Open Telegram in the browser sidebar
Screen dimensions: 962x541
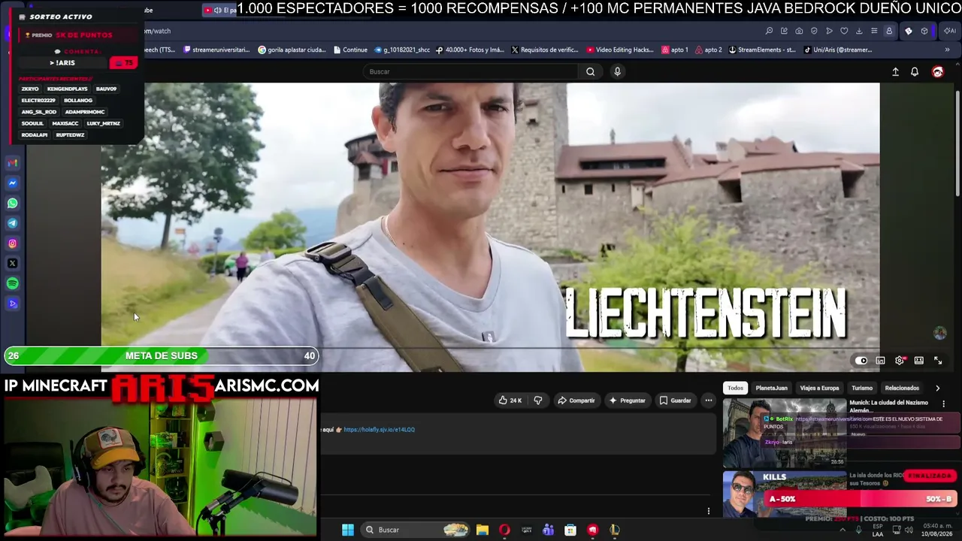coord(13,223)
